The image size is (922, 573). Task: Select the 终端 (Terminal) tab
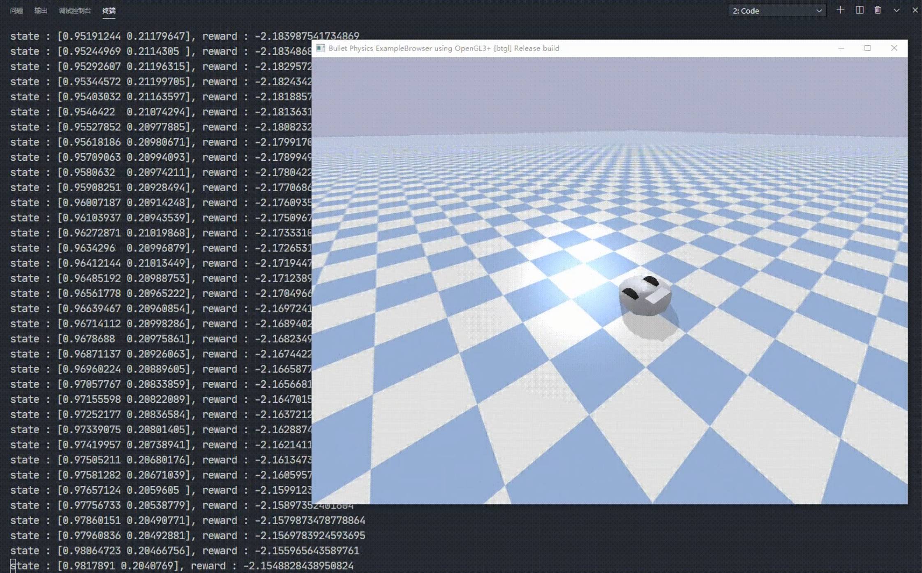[109, 11]
